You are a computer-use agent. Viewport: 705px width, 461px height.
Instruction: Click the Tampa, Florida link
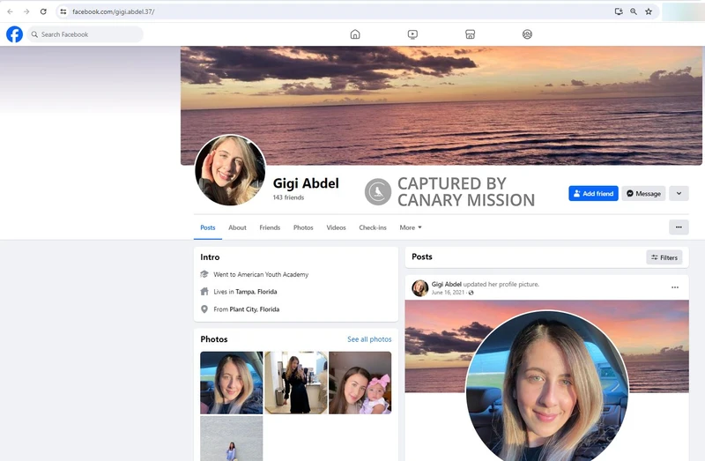256,292
